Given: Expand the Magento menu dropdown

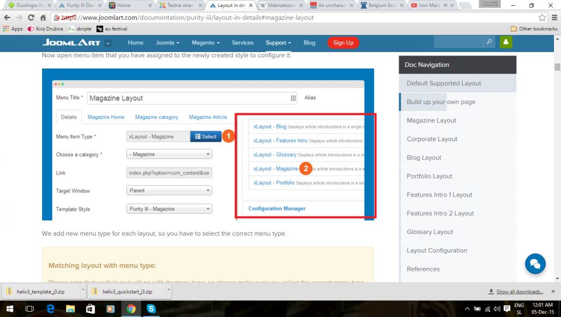Looking at the screenshot, I should (x=206, y=43).
